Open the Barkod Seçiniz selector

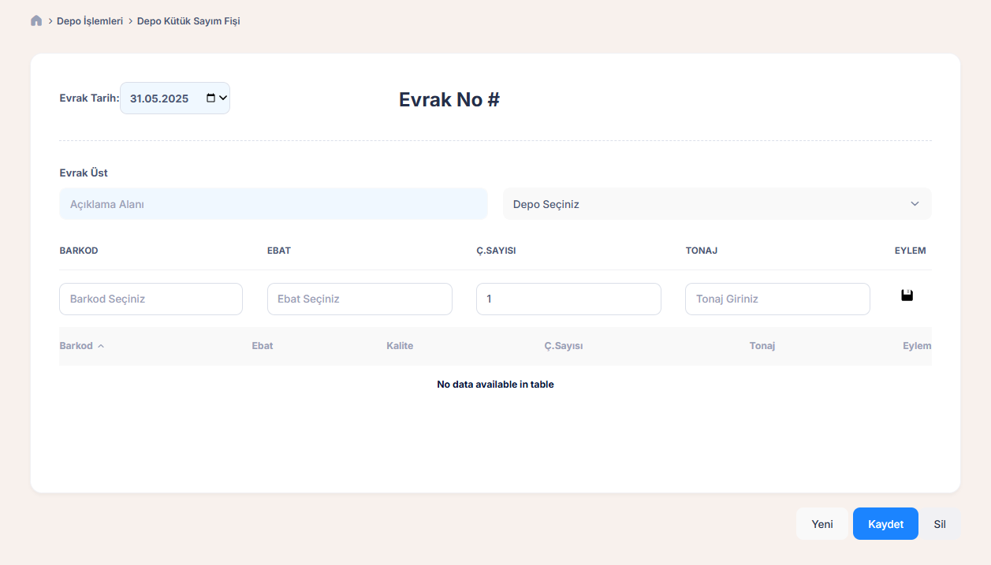[x=151, y=299]
